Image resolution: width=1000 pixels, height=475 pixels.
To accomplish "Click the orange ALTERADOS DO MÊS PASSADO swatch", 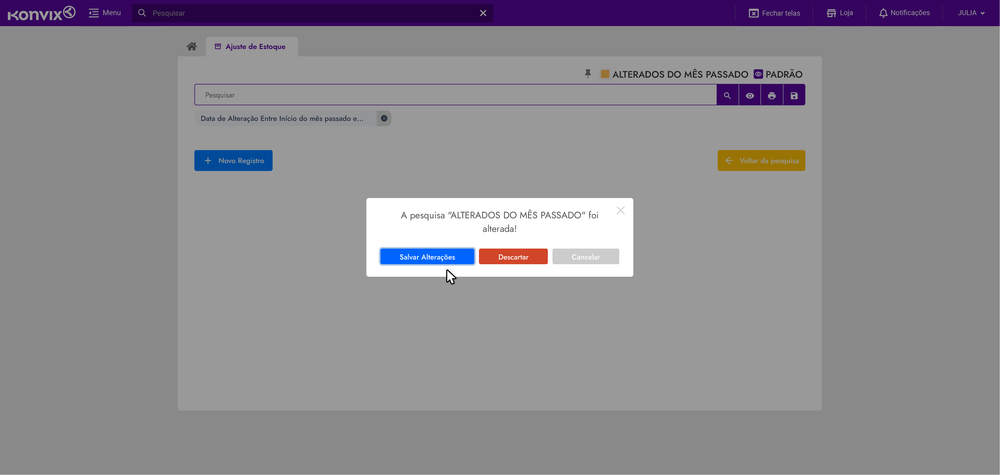I will [x=605, y=74].
